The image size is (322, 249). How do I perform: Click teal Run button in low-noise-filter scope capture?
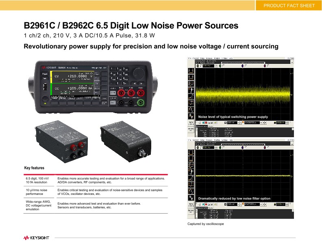[x=203, y=204]
